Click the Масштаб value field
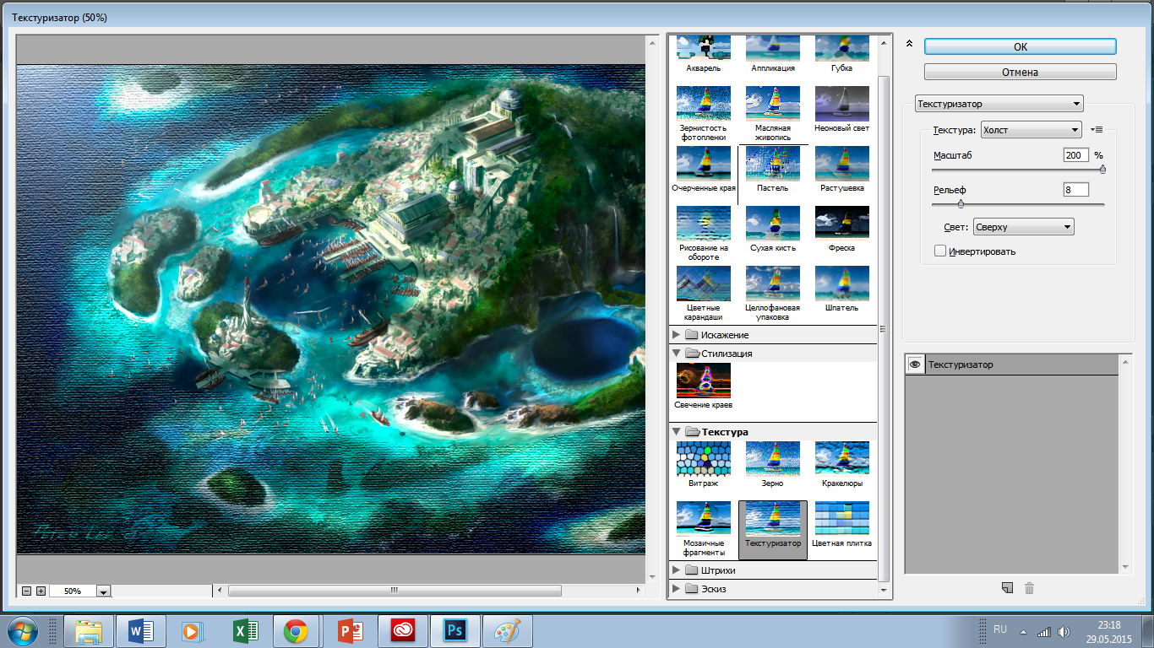This screenshot has width=1154, height=648. 1076,155
